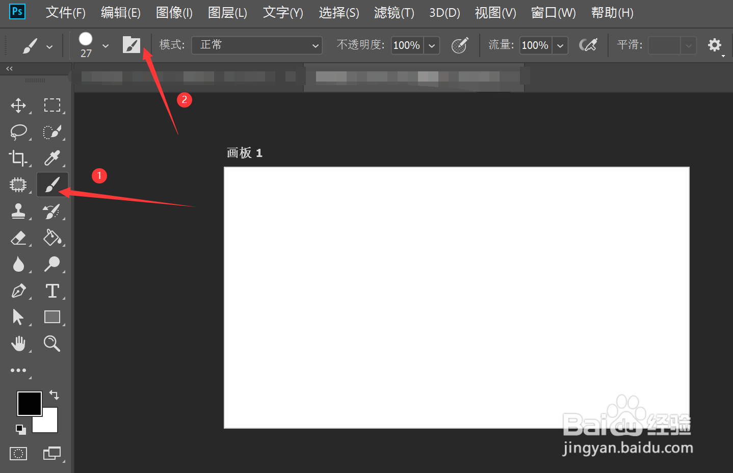Select the Lasso tool

tap(19, 132)
